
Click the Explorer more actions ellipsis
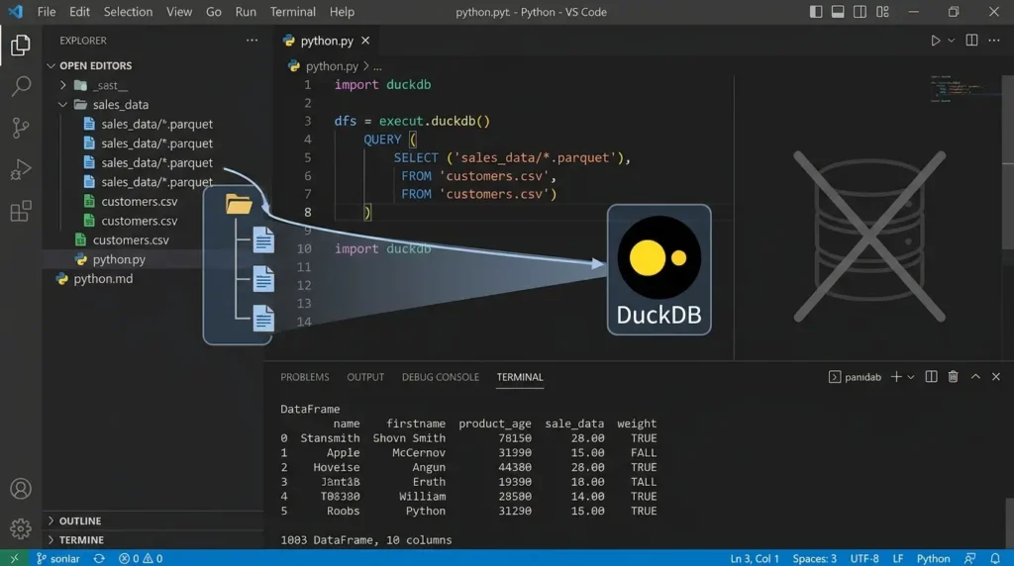click(252, 40)
